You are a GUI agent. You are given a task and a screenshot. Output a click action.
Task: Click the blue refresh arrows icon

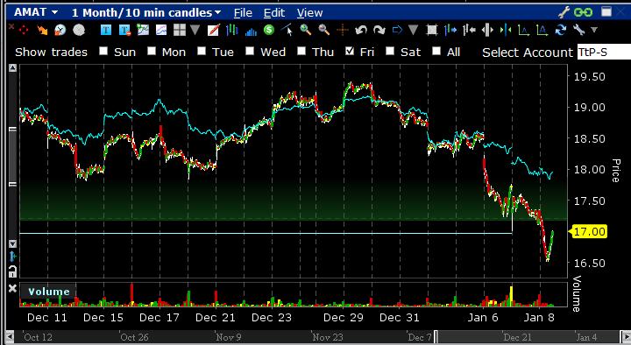point(560,30)
